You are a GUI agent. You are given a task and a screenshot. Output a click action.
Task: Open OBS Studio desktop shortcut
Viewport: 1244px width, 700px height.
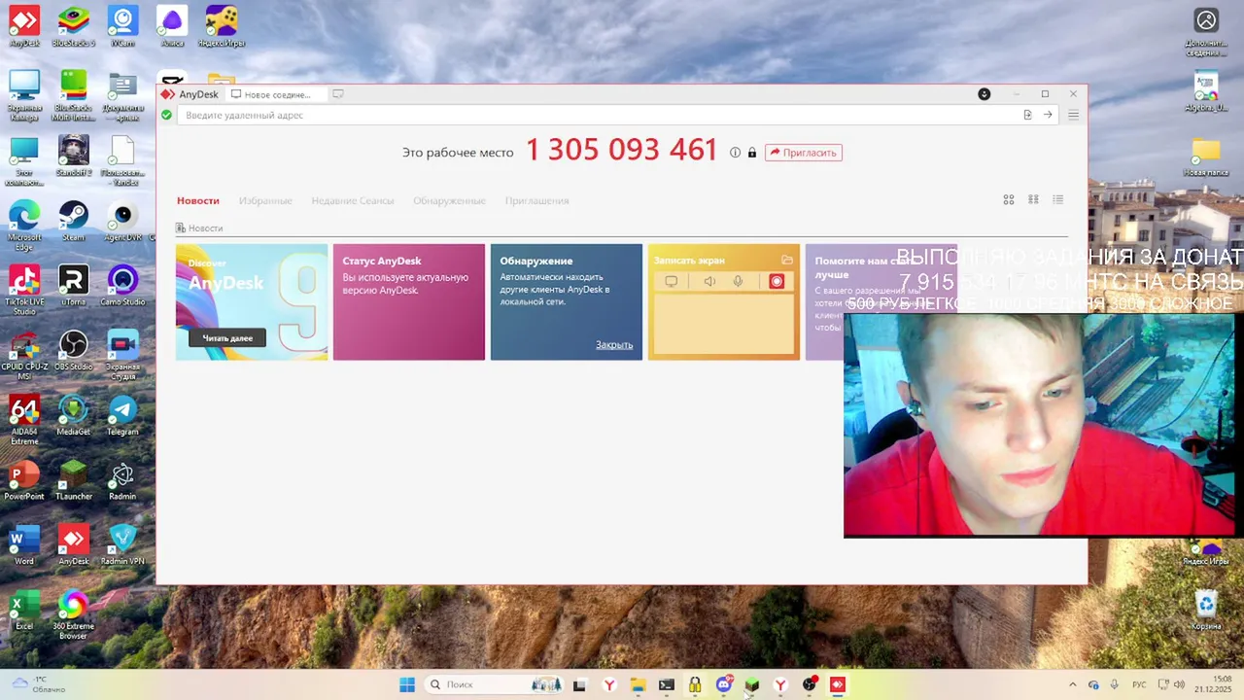74,351
